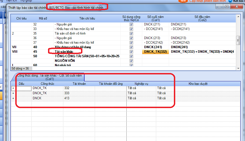Viewport: 245px width, 141px height.
Task: Toggle checkbox for Tài sản khác row
Action: click(131, 52)
